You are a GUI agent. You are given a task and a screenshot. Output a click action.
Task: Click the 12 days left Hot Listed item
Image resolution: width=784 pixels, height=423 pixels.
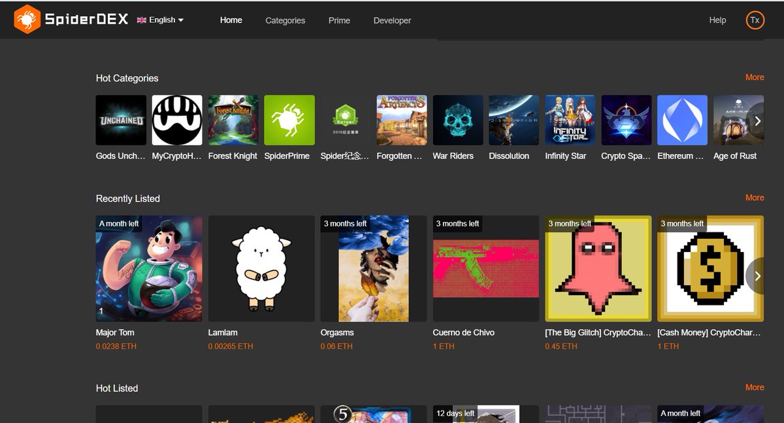[x=486, y=414]
